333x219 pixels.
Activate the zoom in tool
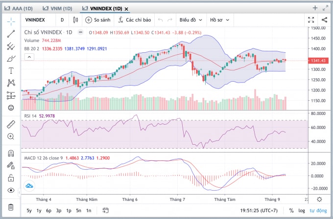point(11,136)
